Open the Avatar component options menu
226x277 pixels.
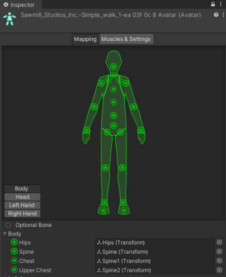[x=223, y=15]
